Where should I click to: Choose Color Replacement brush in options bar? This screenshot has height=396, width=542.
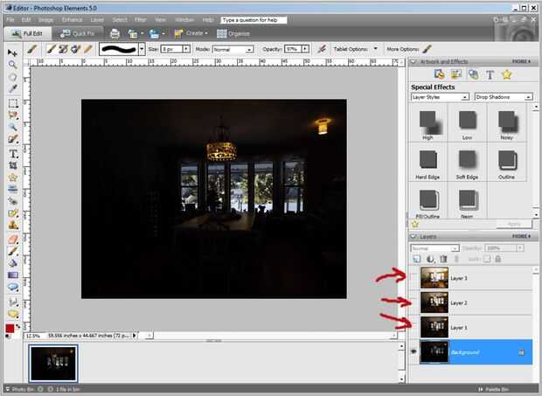coord(76,49)
